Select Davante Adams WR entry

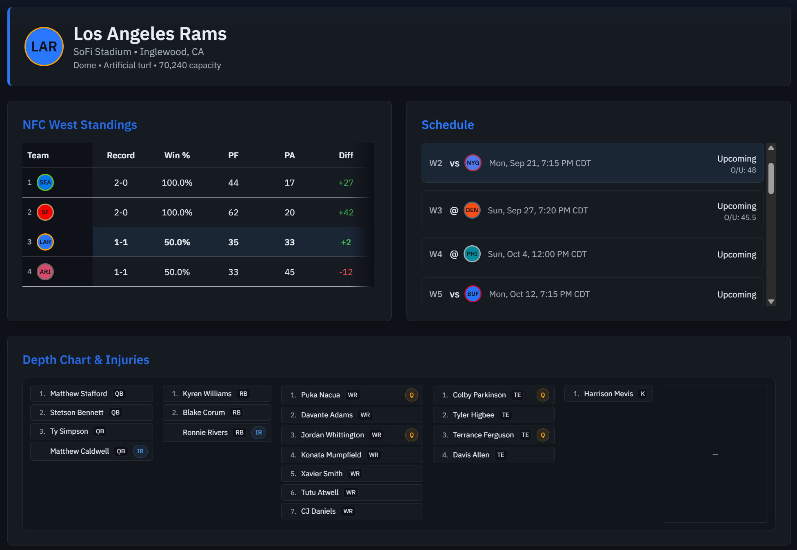(x=352, y=415)
